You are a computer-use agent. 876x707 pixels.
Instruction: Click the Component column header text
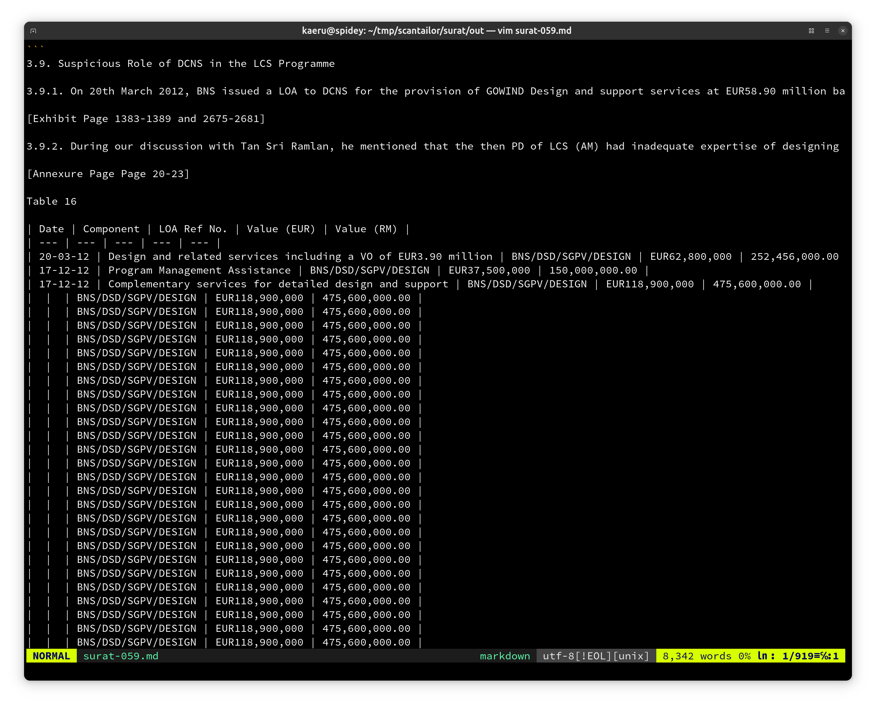111,229
